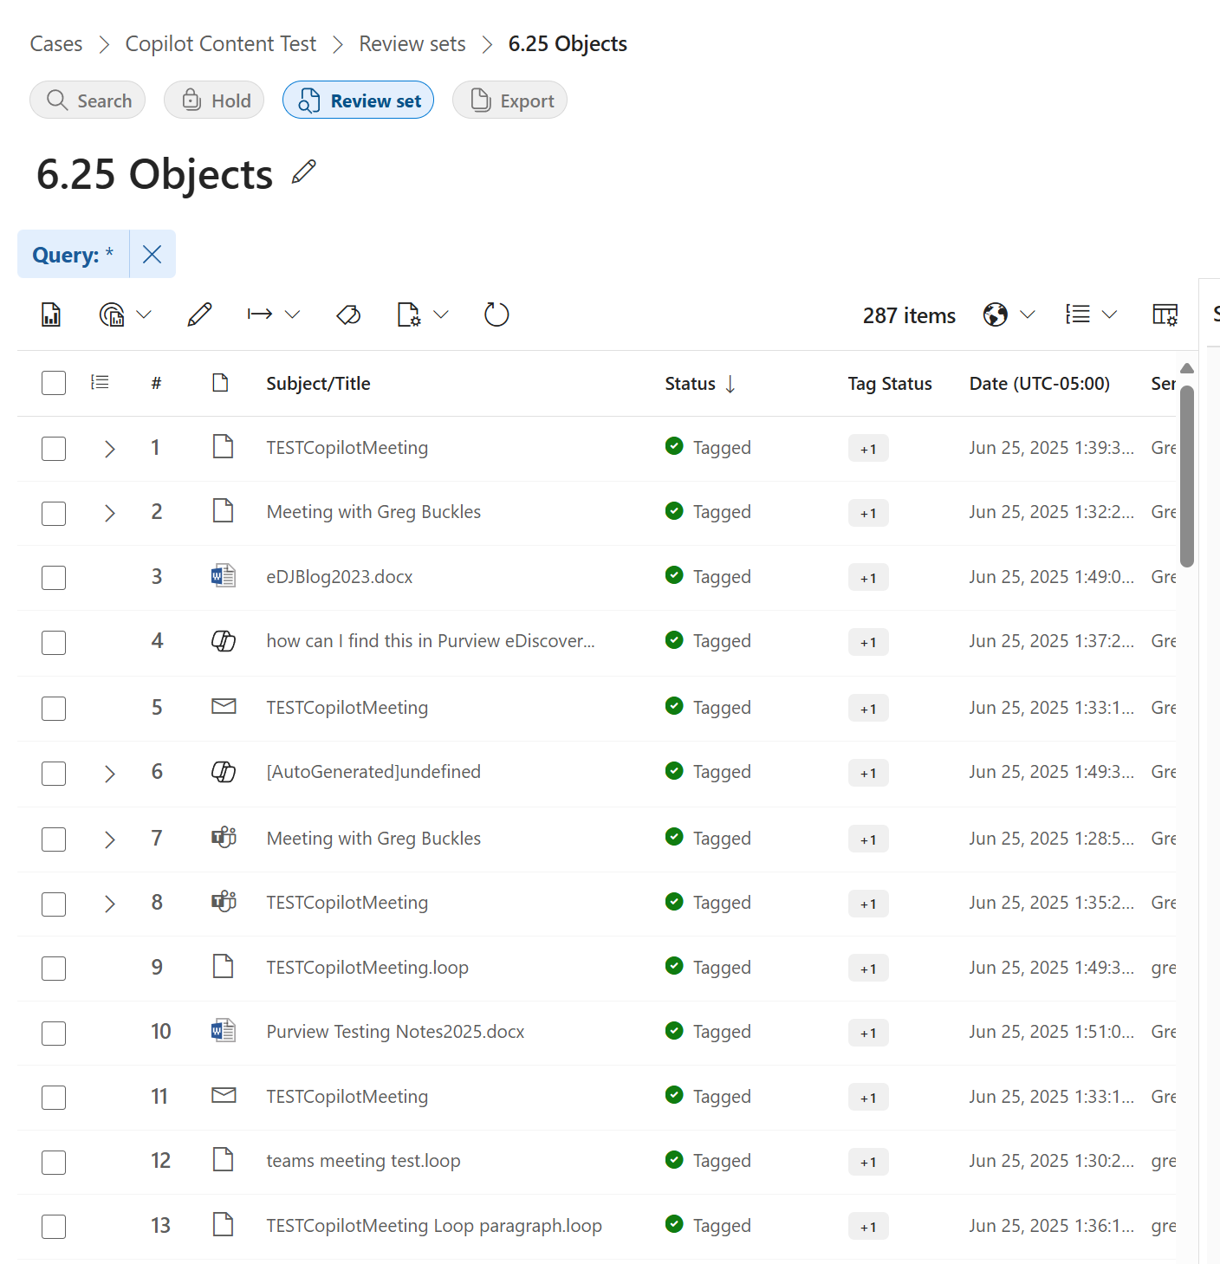Expand row 8 TESTCopilotMeeting group

[x=109, y=904]
